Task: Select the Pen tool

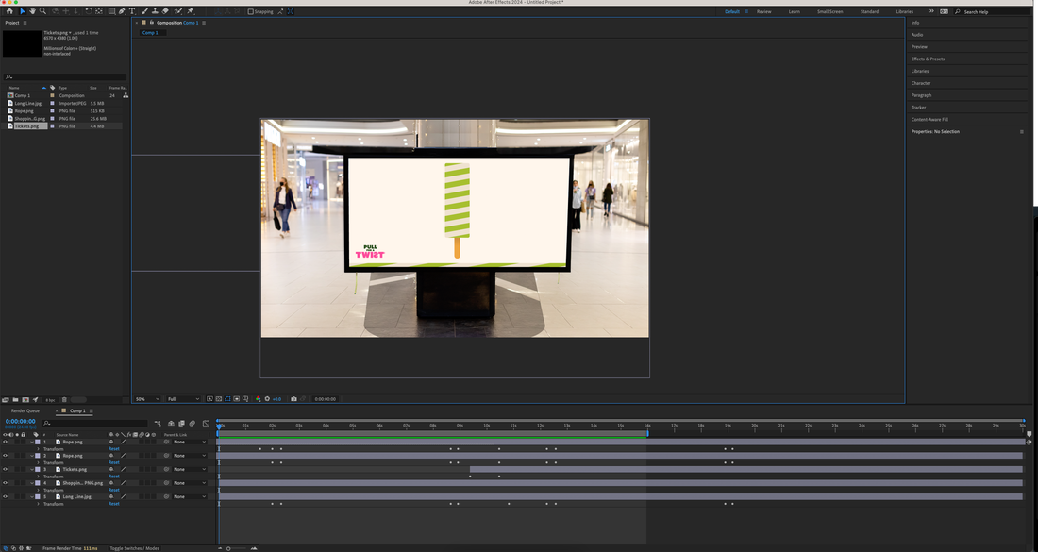Action: coord(122,11)
